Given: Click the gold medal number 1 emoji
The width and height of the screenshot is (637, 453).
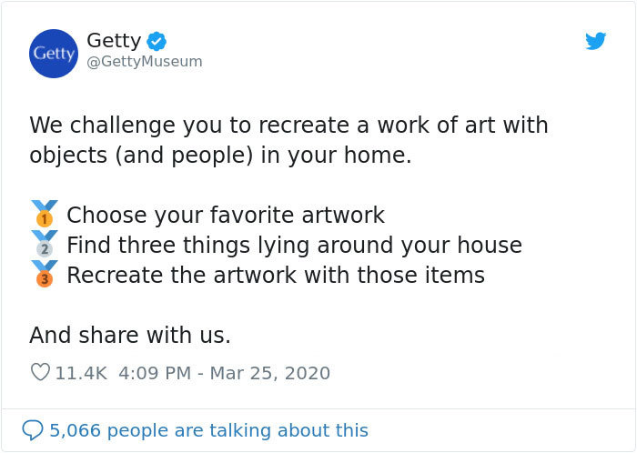Looking at the screenshot, I should click(x=44, y=215).
